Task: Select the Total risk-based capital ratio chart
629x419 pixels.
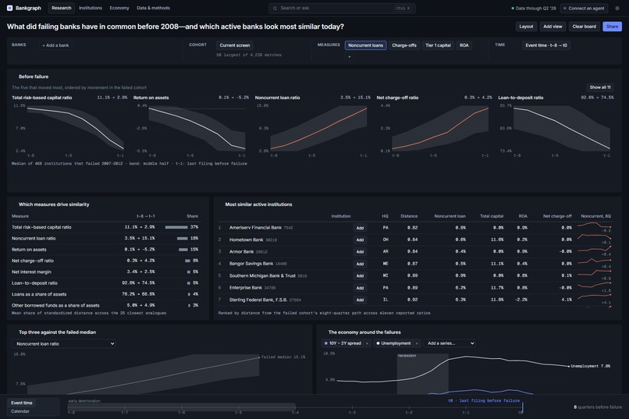Action: click(x=69, y=127)
